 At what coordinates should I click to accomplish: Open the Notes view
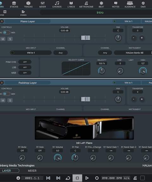116,4
